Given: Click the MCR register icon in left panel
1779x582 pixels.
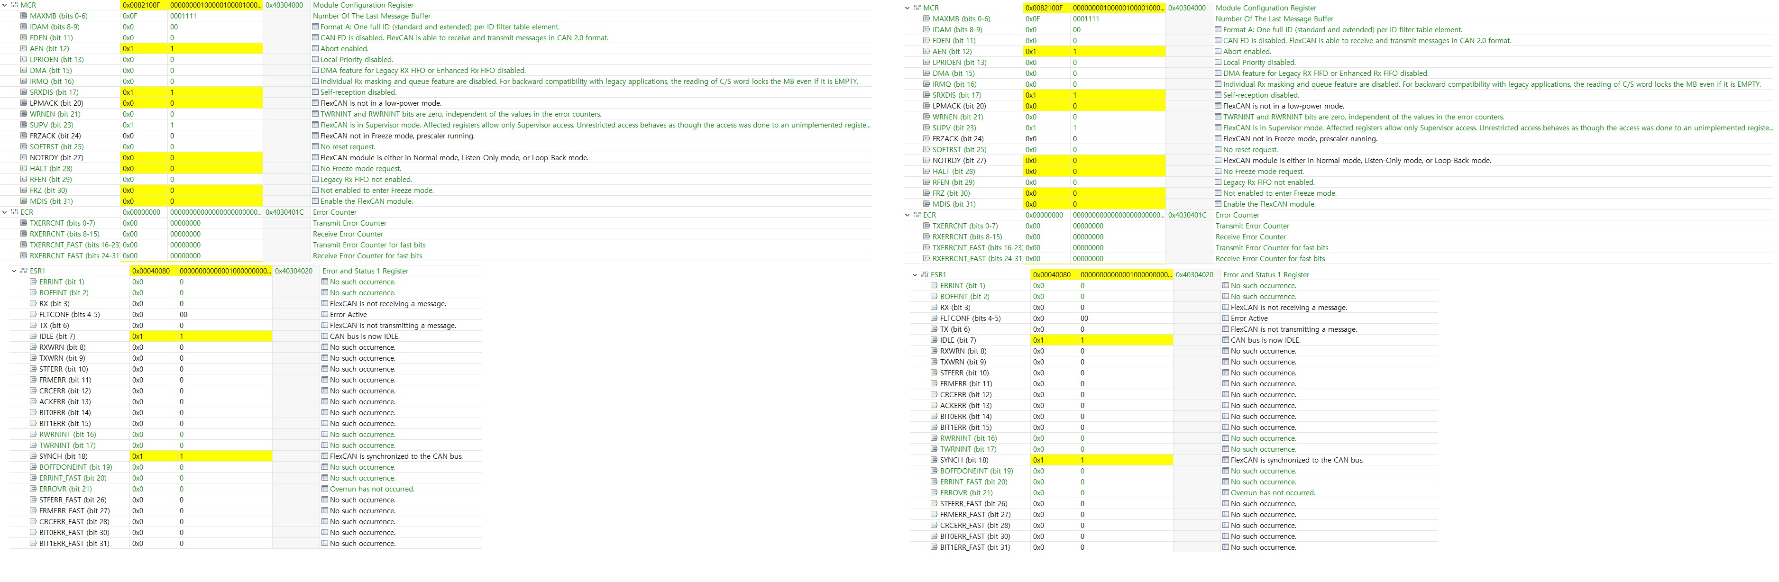Looking at the screenshot, I should (14, 5).
